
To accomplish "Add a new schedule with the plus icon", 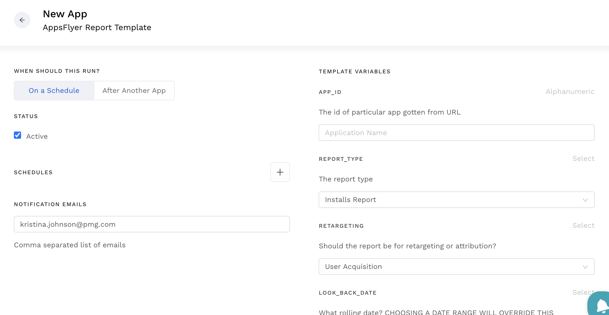I will pos(280,172).
